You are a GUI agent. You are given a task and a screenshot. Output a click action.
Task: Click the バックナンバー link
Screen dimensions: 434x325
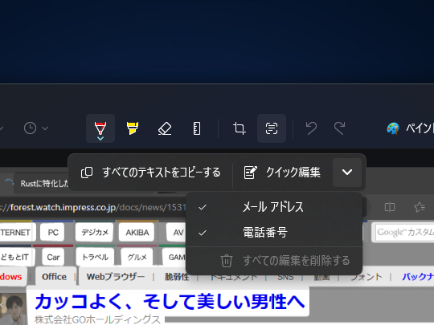(x=418, y=276)
